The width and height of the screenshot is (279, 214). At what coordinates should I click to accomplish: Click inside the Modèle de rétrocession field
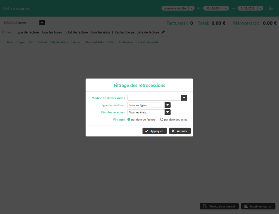[x=154, y=98]
